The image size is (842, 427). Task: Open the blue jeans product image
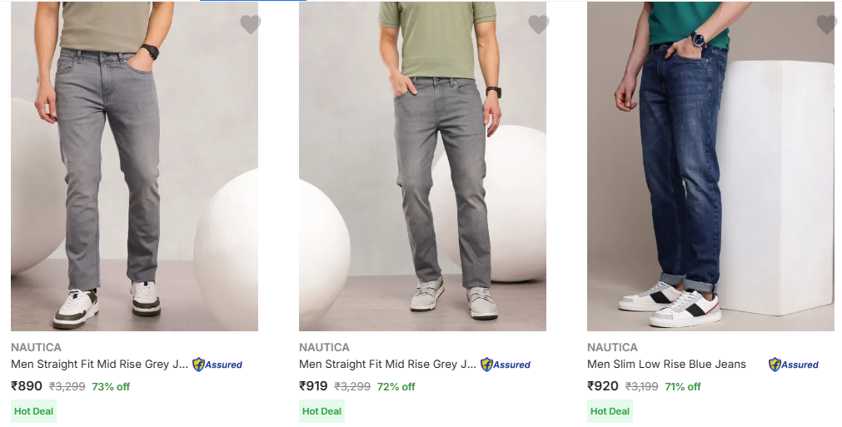point(710,166)
